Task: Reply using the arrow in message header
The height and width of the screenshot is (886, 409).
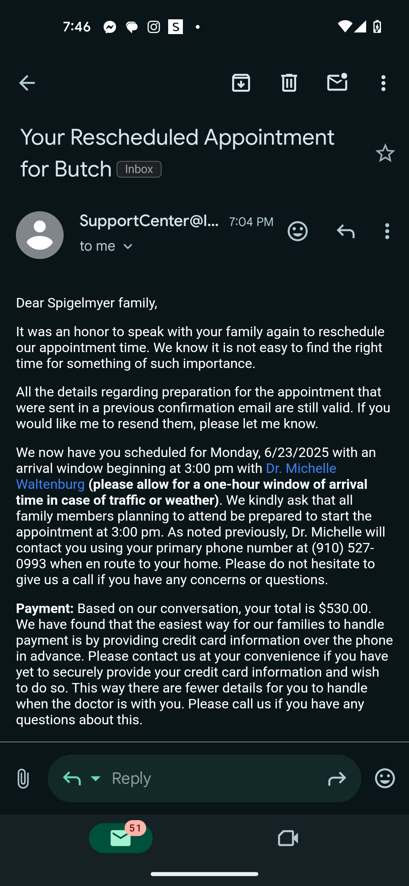Action: pyautogui.click(x=345, y=231)
